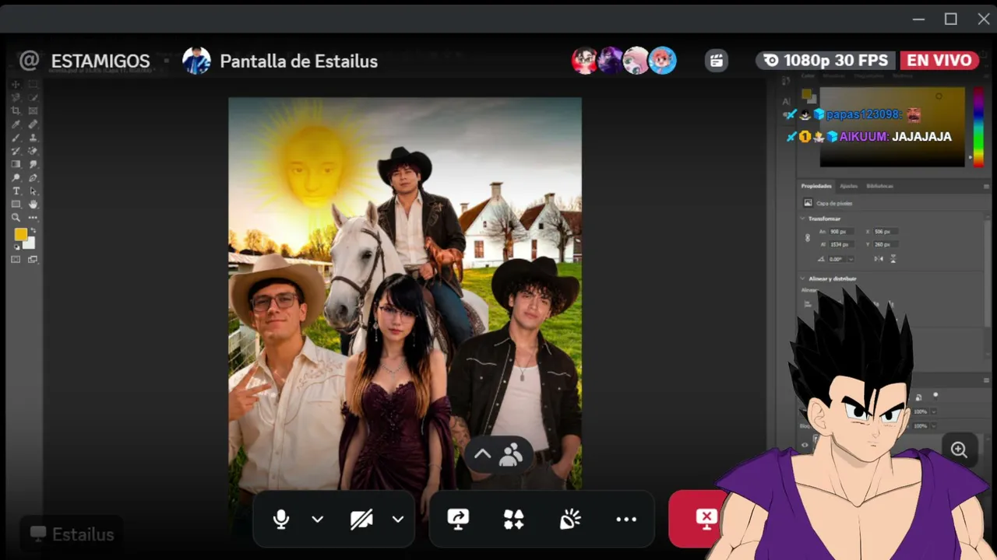
Task: Select the Move tool in Photoshop
Action: point(16,85)
